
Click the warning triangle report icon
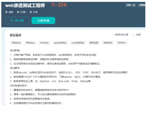tap(134, 35)
